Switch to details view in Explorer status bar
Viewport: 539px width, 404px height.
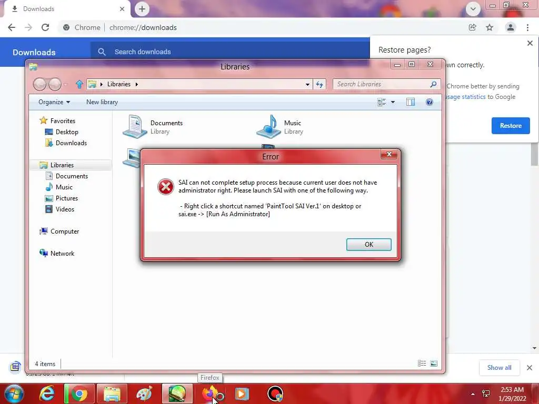422,363
